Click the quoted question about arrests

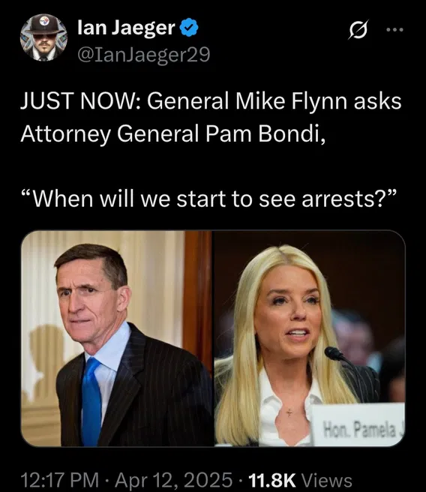[x=209, y=198]
